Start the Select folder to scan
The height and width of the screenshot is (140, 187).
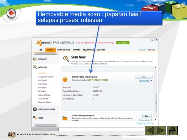[x=147, y=116]
